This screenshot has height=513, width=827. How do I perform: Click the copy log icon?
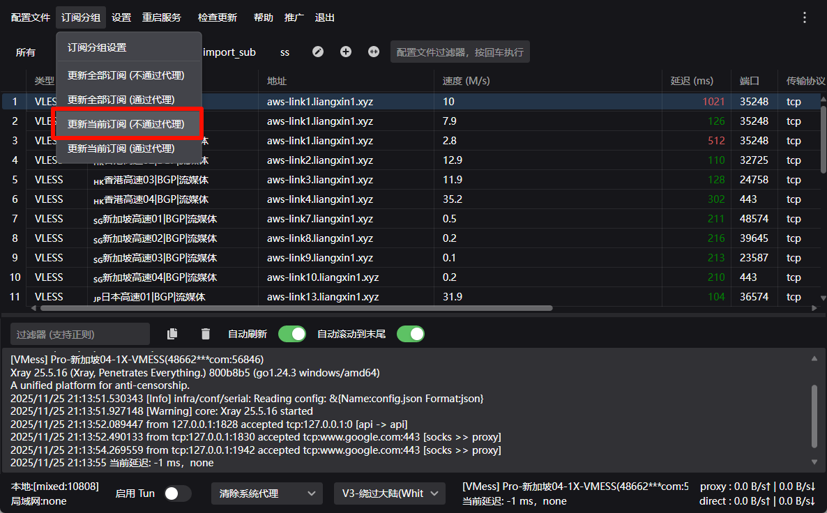(172, 334)
